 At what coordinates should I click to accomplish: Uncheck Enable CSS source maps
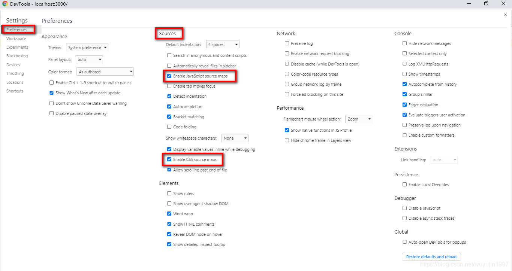[x=169, y=159]
